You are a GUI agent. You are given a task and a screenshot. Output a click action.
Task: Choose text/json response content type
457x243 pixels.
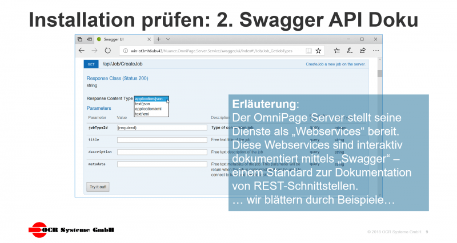click(151, 104)
